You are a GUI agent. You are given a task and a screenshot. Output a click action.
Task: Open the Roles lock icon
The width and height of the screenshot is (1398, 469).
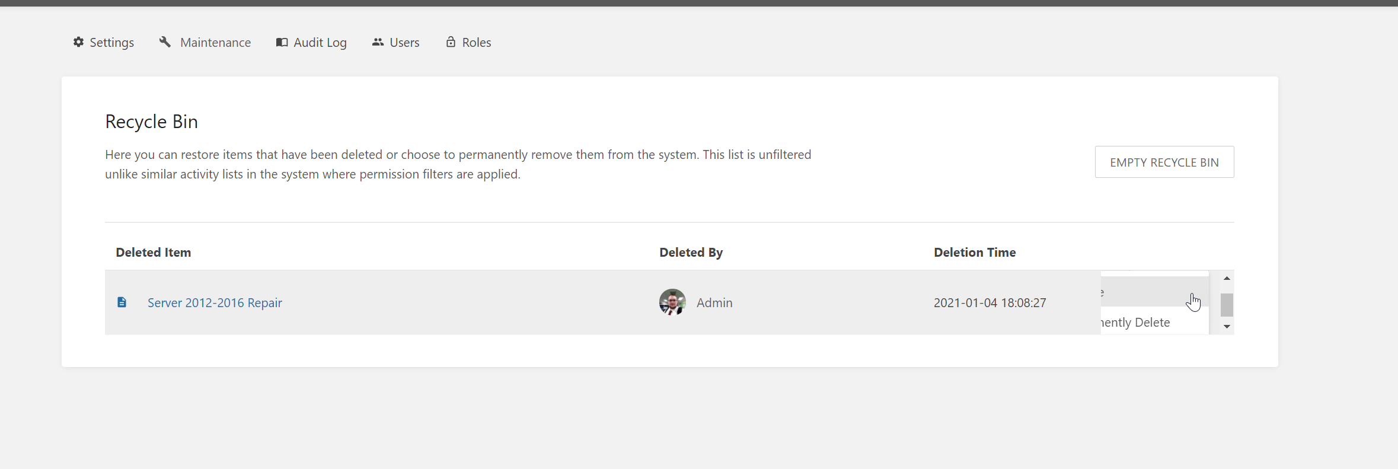[x=451, y=42]
